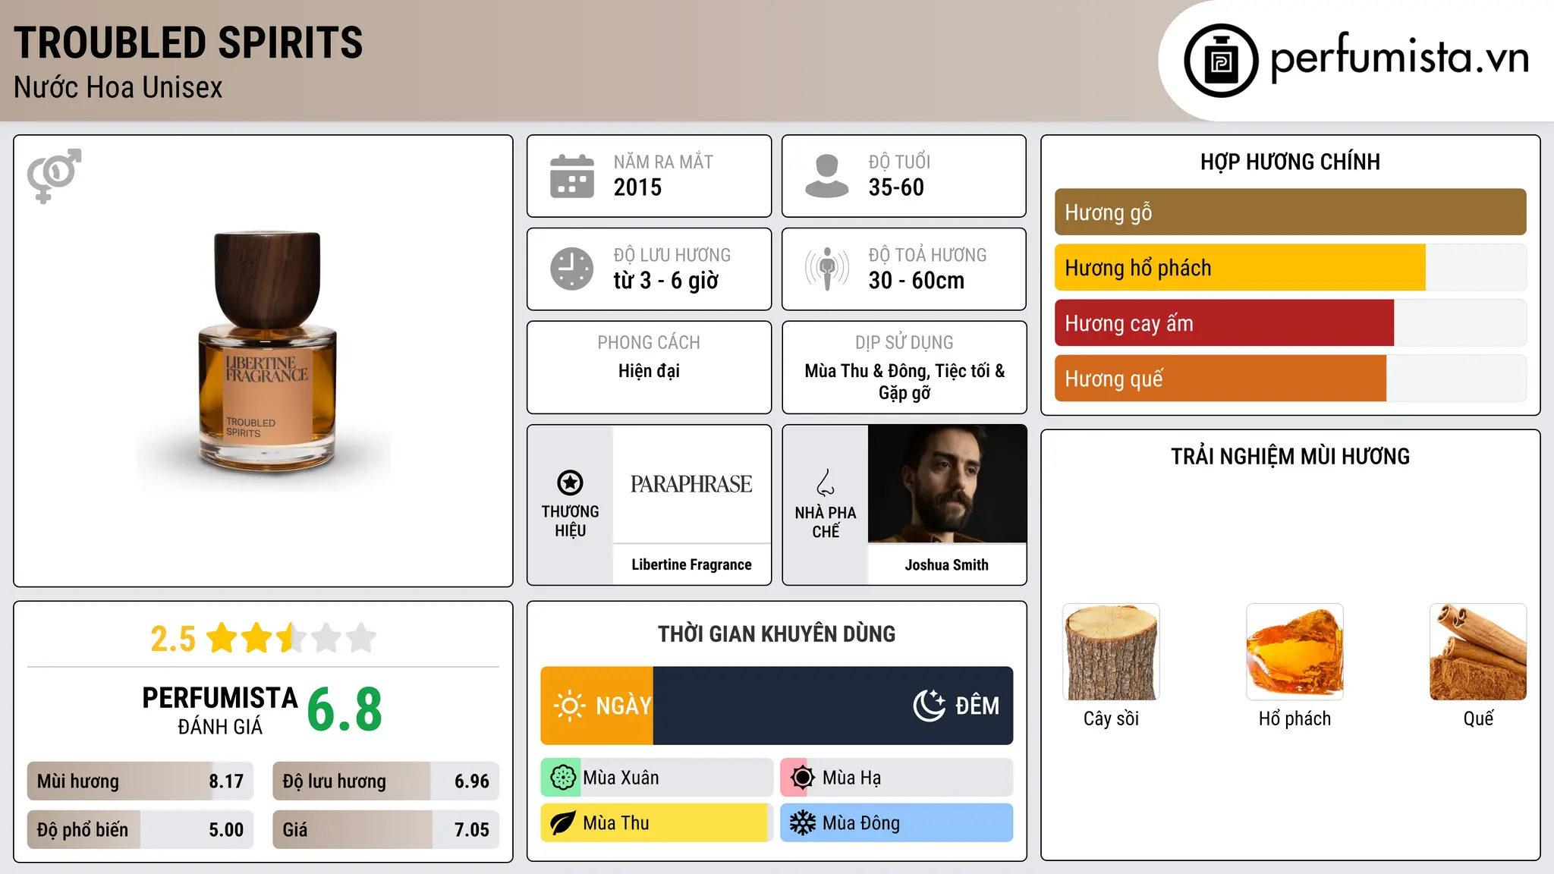Click the star badge icon above Thương hiệu

tap(570, 483)
